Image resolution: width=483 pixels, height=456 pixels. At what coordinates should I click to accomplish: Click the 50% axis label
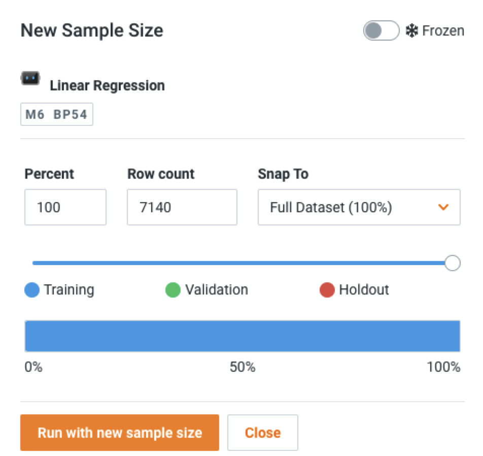click(242, 367)
